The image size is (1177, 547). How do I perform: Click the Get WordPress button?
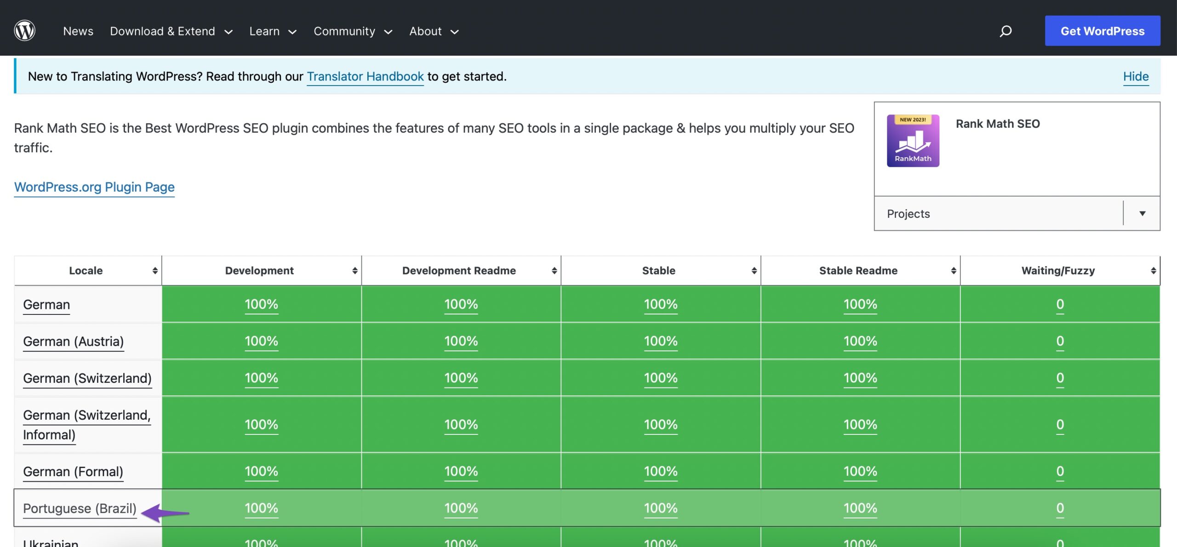[x=1103, y=31]
